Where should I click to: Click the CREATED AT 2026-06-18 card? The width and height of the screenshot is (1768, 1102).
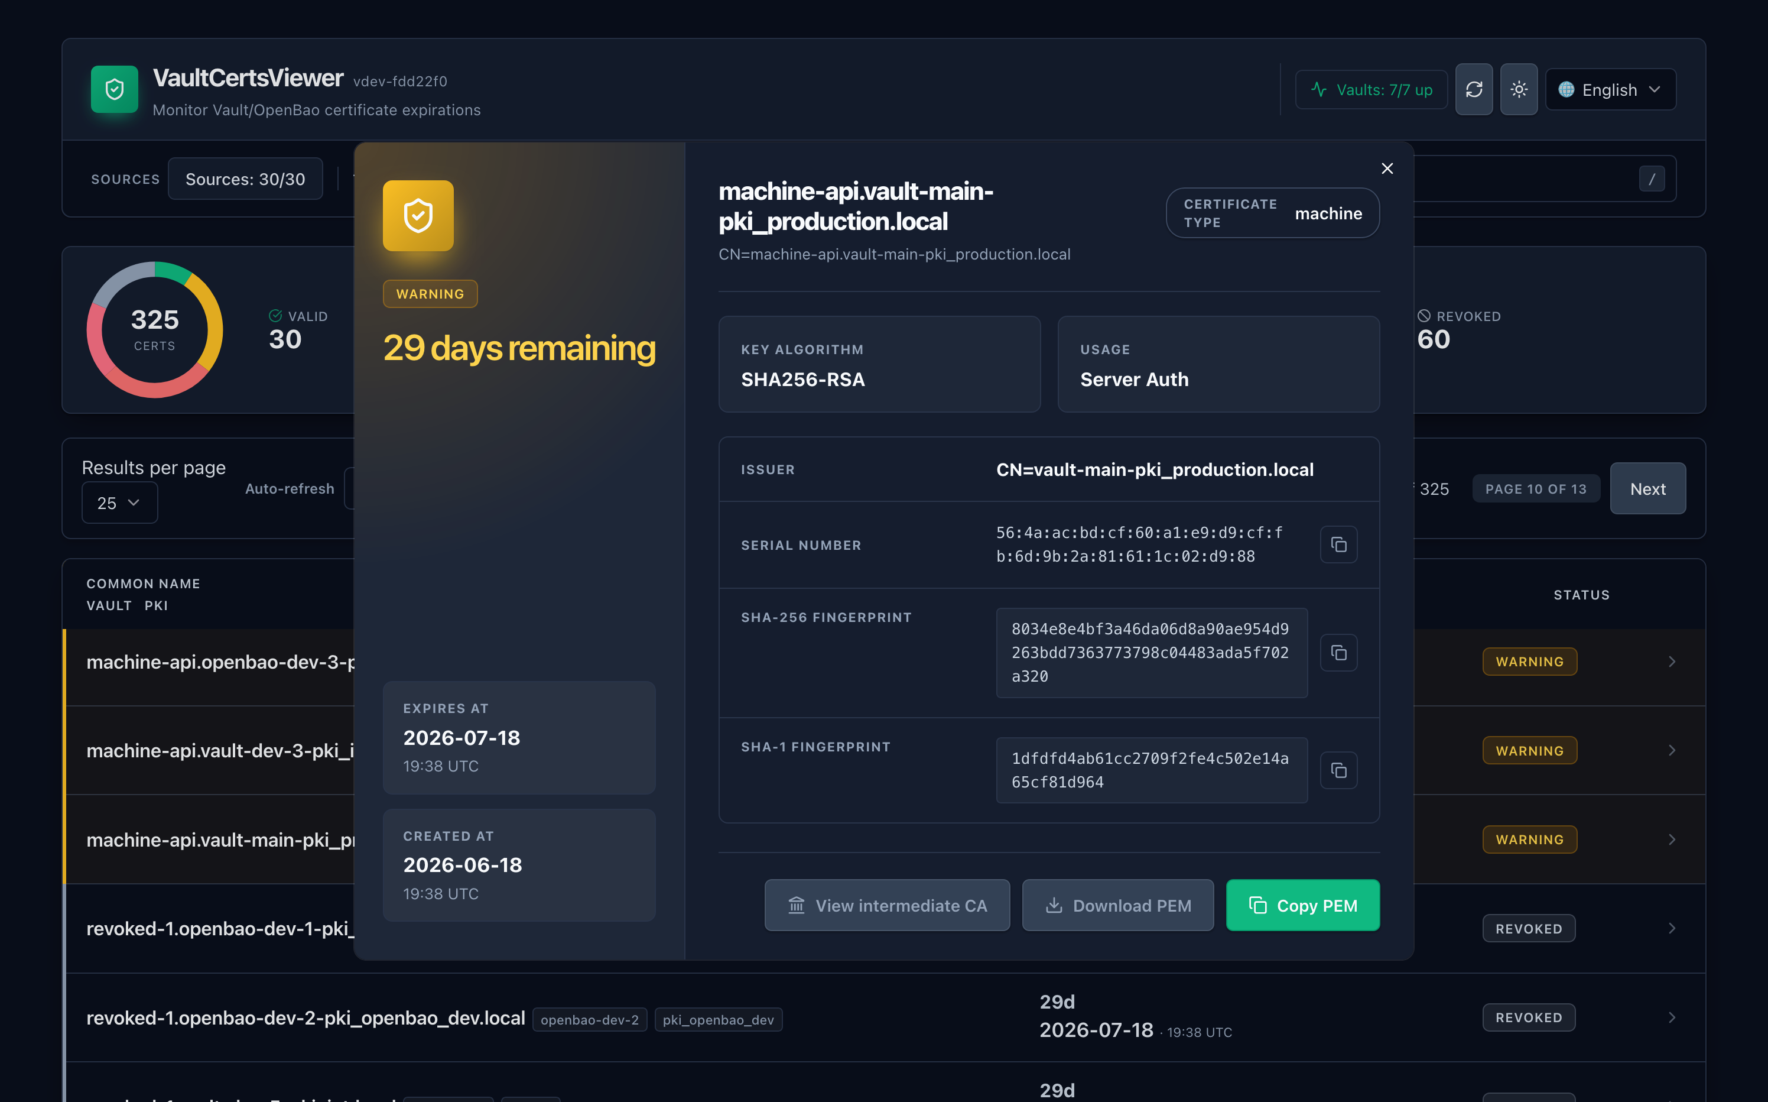point(519,864)
